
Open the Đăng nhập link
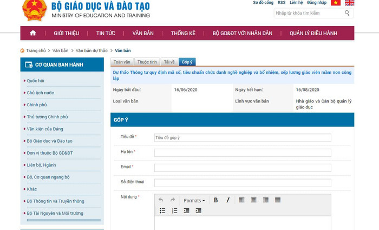click(x=317, y=3)
